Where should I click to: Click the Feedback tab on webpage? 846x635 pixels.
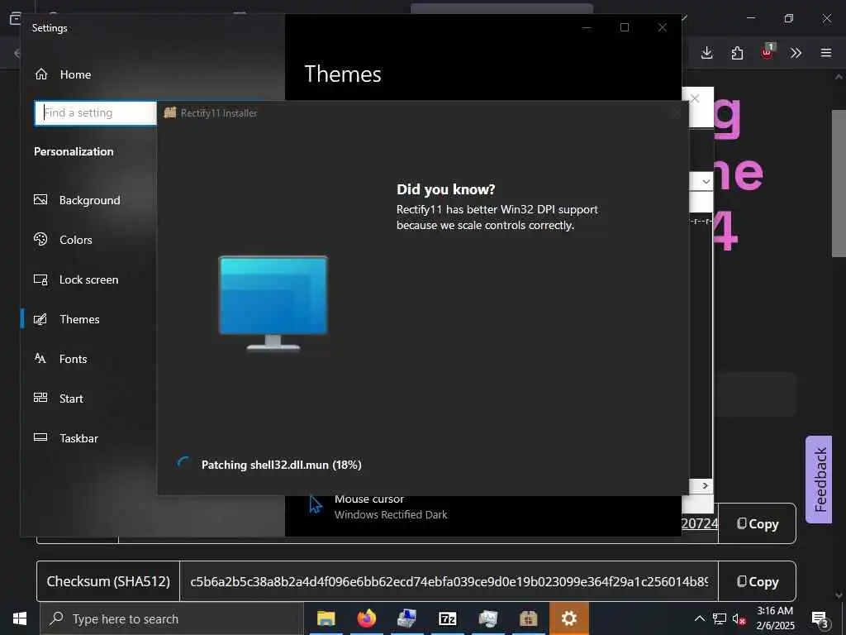(820, 480)
